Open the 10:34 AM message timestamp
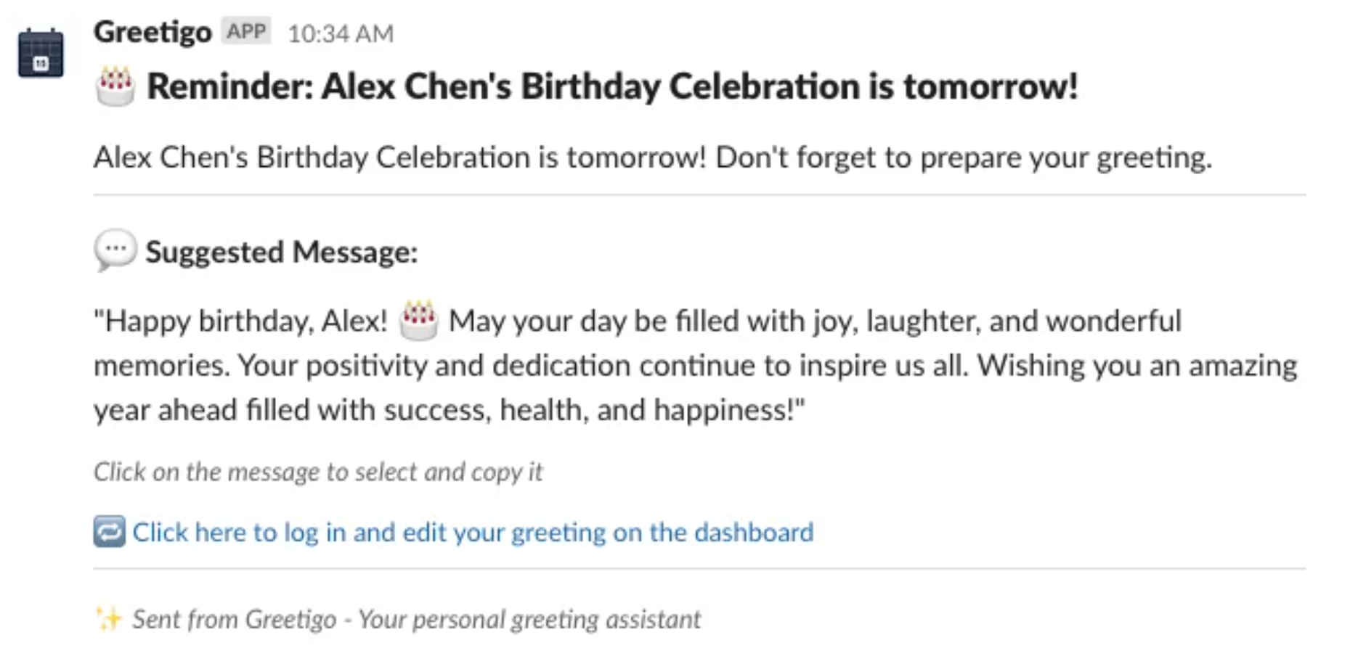1350x648 pixels. pos(341,34)
